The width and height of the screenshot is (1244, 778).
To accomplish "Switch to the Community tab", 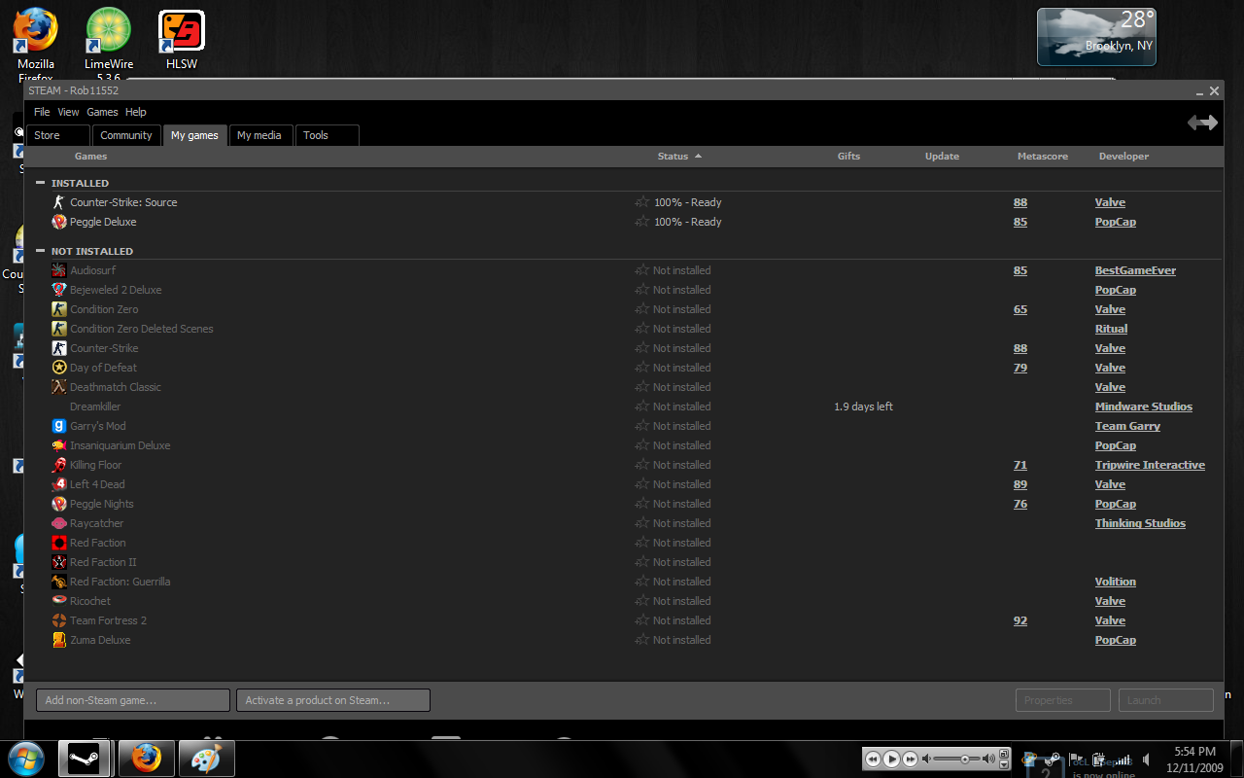I will click(126, 135).
